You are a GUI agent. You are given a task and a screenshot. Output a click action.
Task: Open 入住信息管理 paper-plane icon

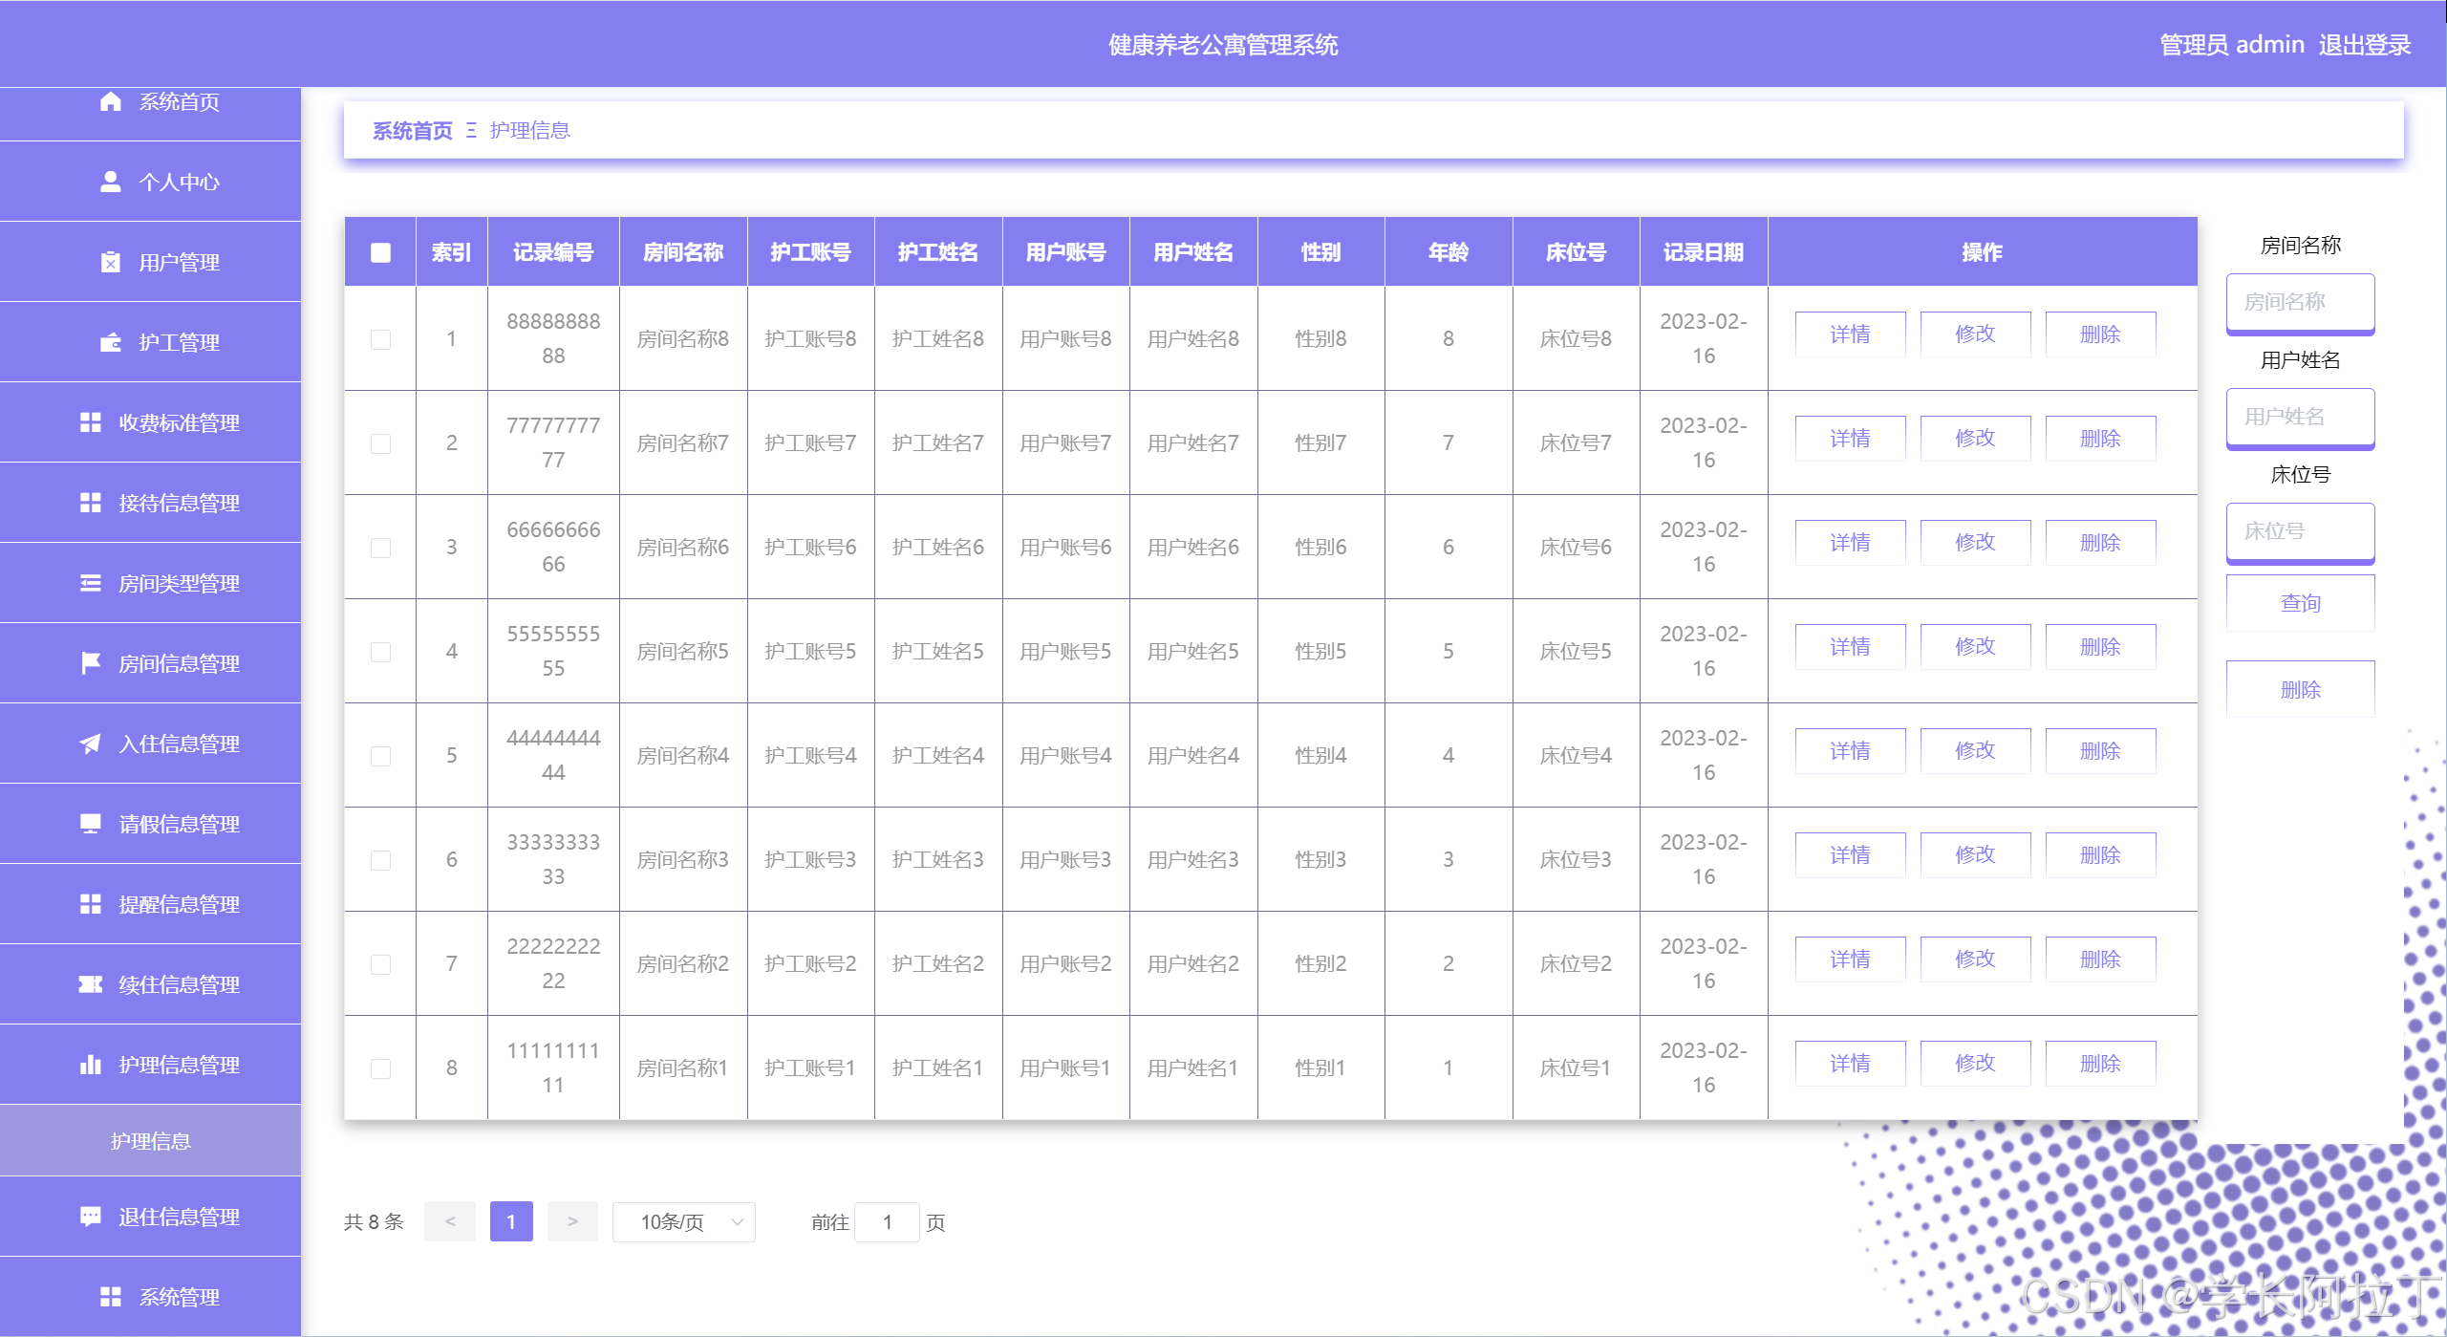click(90, 743)
